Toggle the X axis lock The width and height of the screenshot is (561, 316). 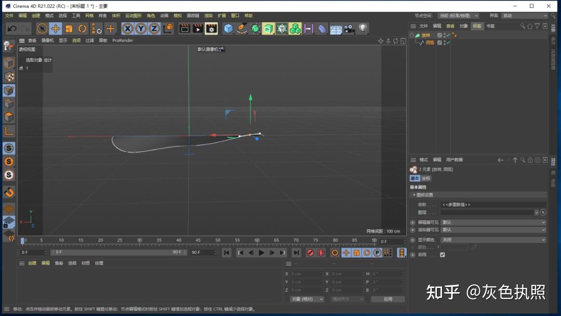point(127,29)
